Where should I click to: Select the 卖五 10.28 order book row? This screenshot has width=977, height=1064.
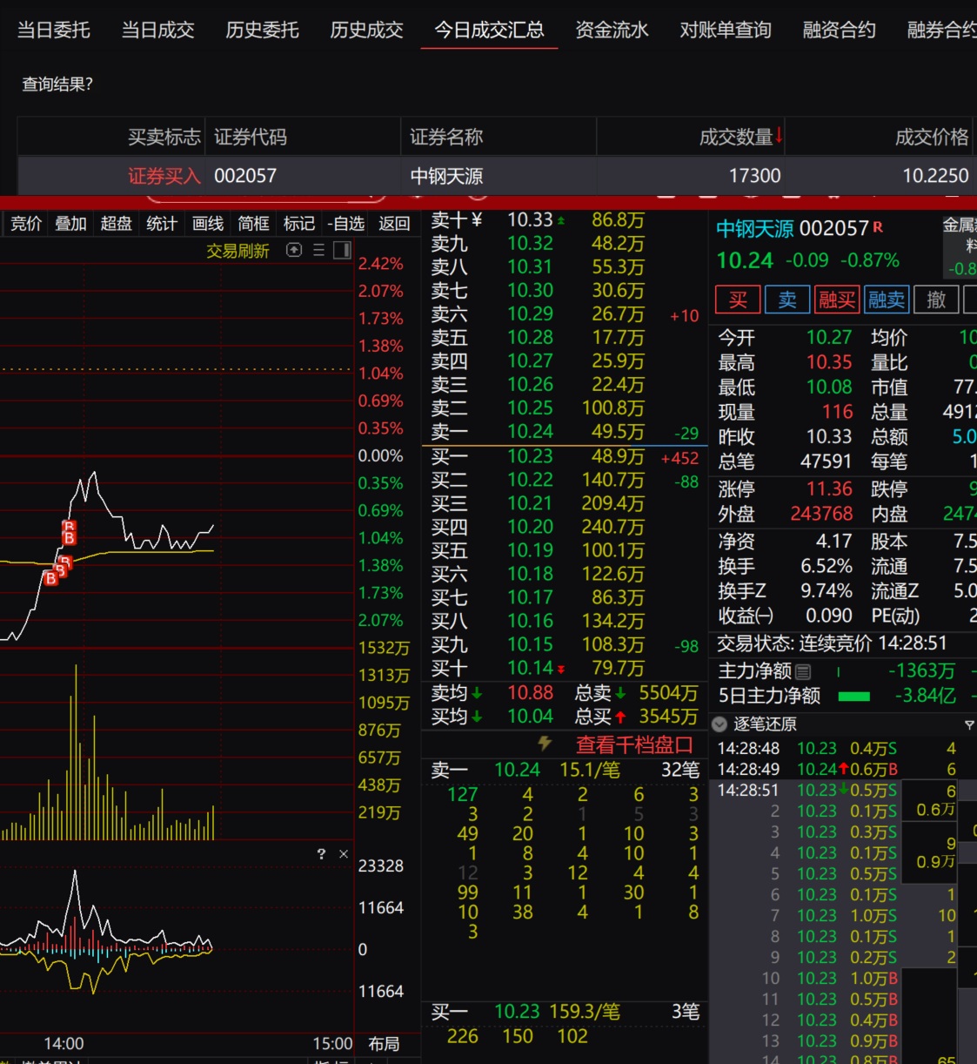coord(564,337)
